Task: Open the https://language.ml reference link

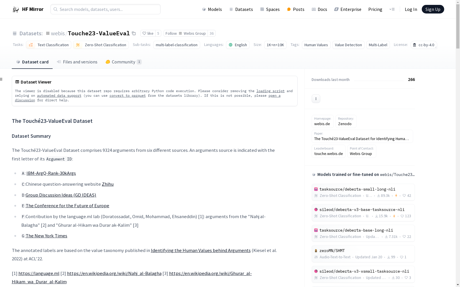Action: [x=39, y=274]
